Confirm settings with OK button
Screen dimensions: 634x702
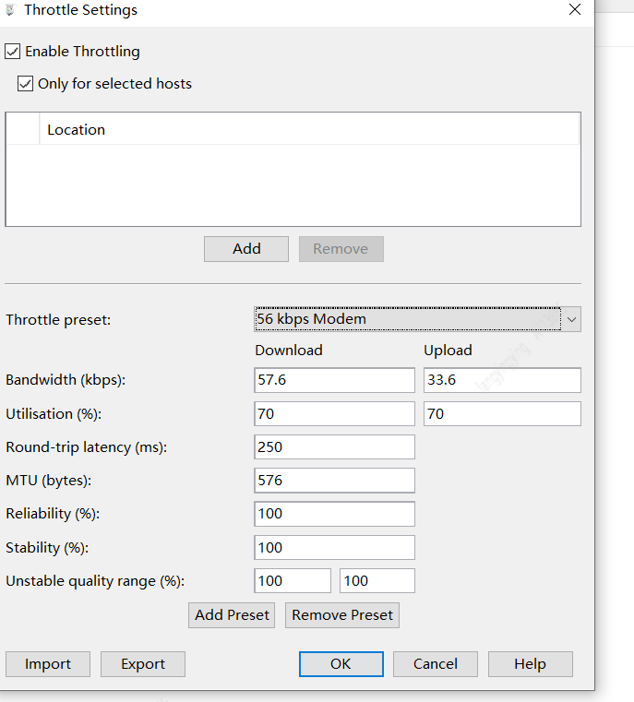pyautogui.click(x=341, y=664)
